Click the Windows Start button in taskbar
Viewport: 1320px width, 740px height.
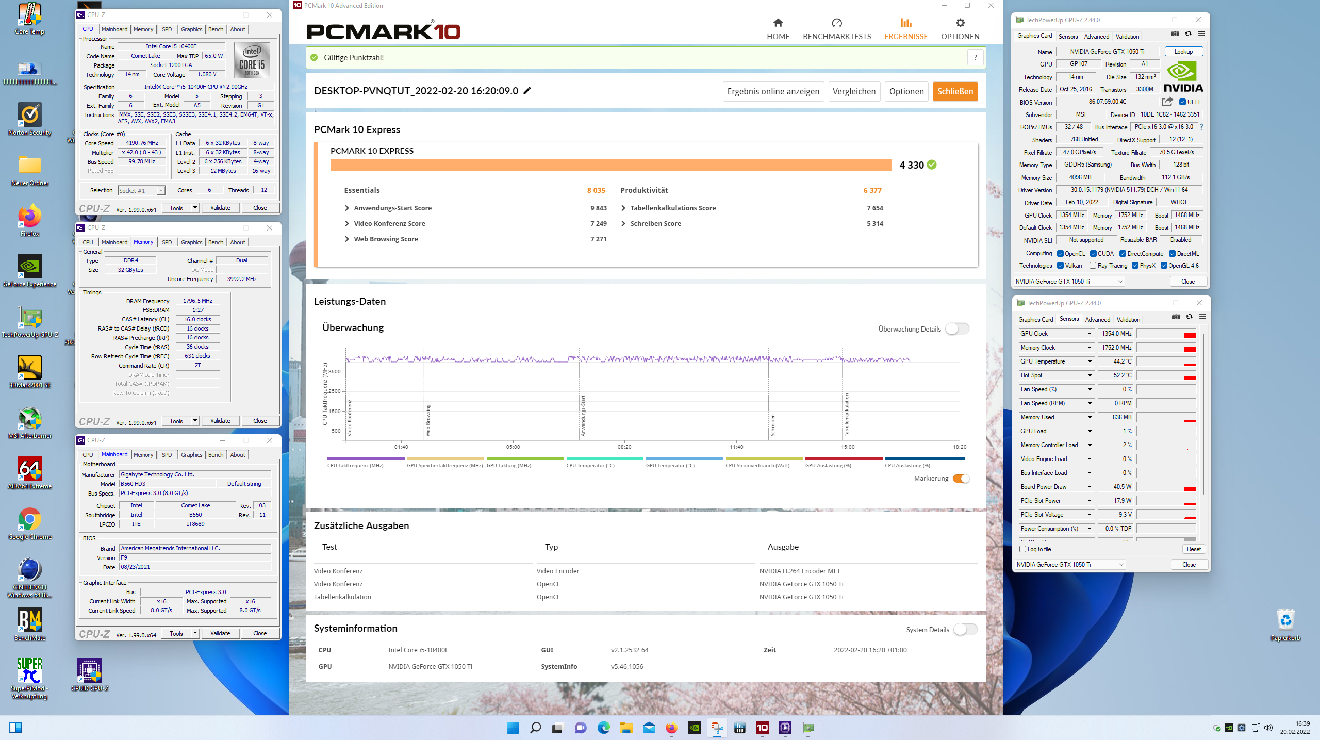point(513,728)
